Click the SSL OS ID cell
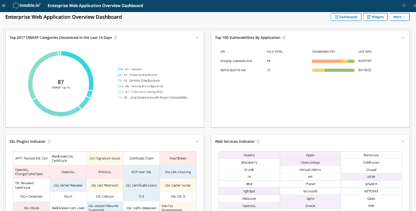The width and height of the screenshot is (416, 211). 178,196
